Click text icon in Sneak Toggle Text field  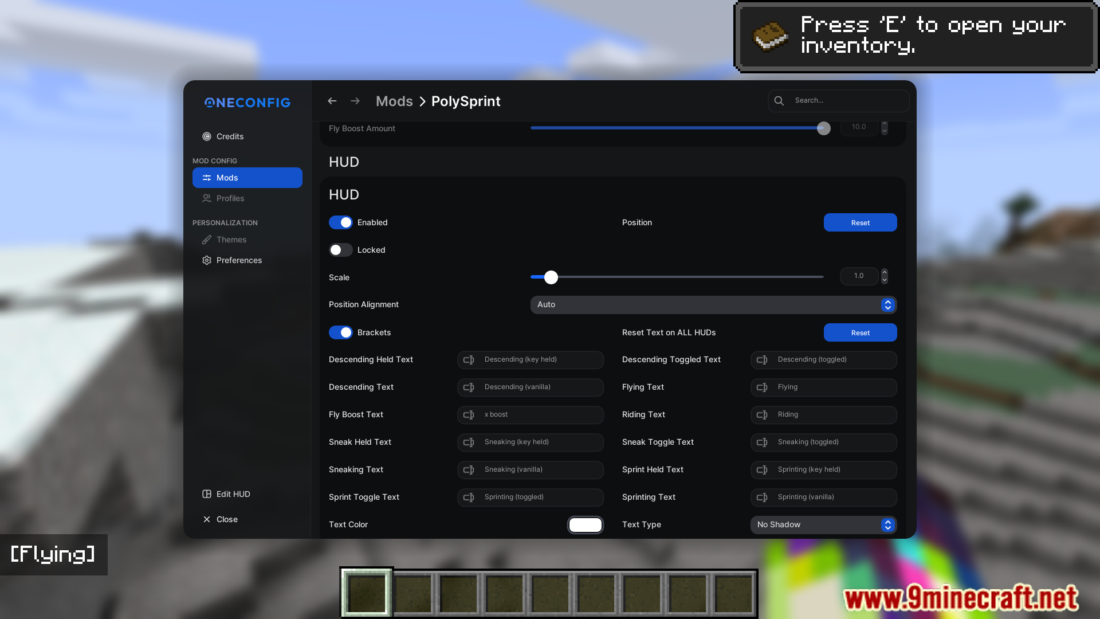(762, 442)
